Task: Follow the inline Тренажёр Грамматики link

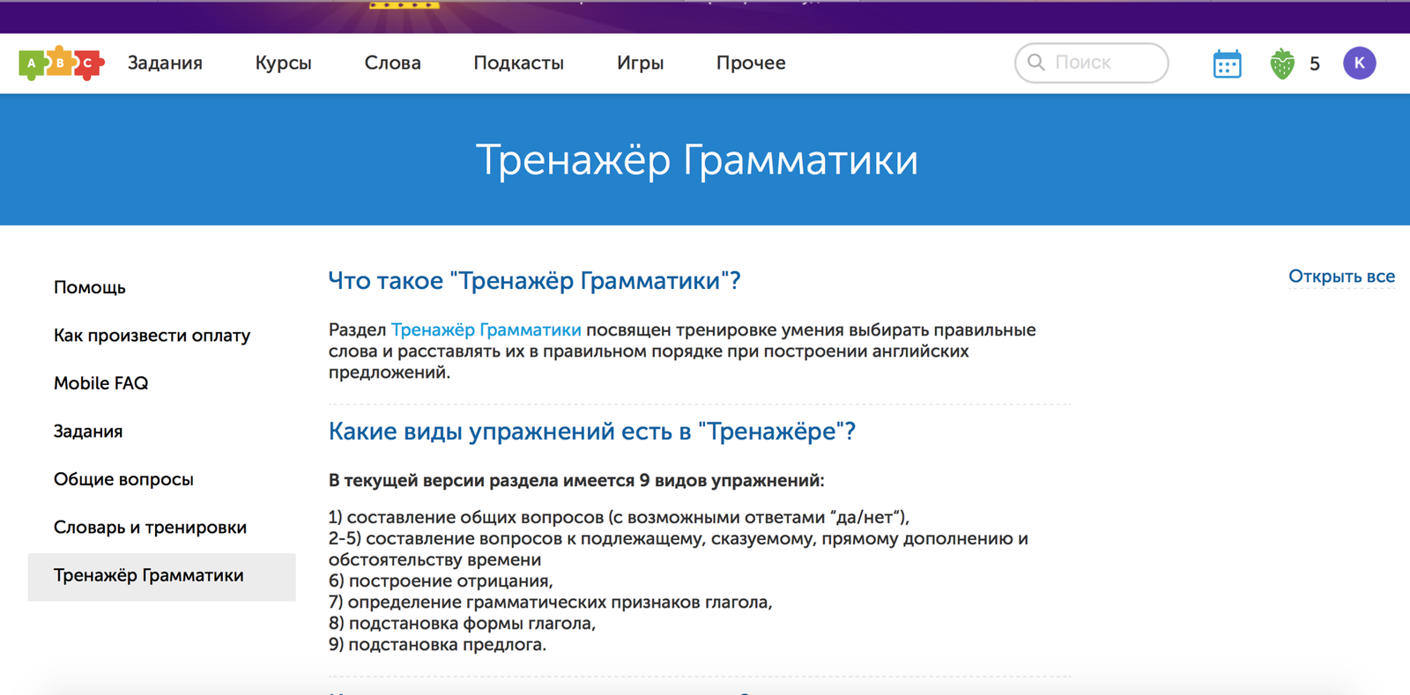Action: point(486,329)
